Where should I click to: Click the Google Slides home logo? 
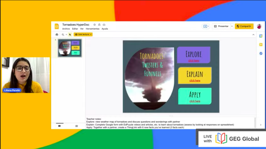(57, 26)
